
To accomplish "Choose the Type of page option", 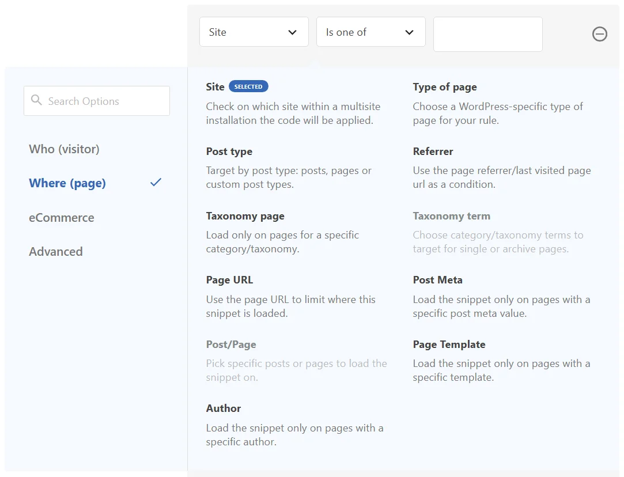I will [x=444, y=87].
